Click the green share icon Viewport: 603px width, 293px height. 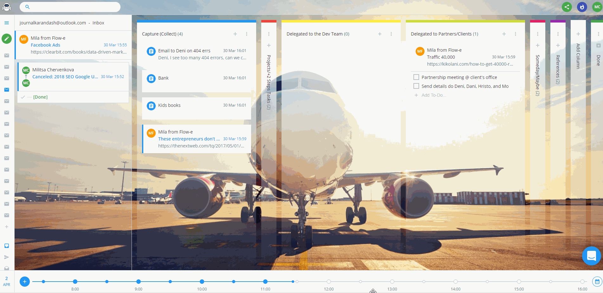point(567,7)
